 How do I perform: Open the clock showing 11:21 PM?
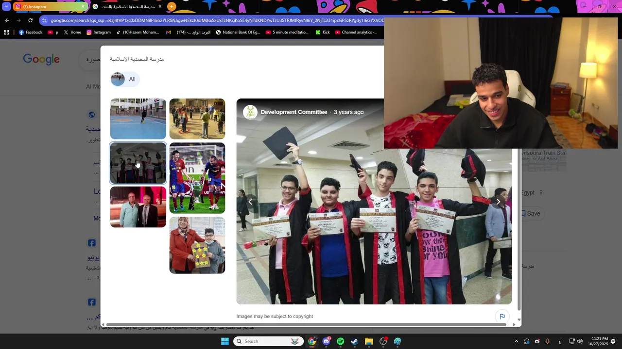click(598, 341)
